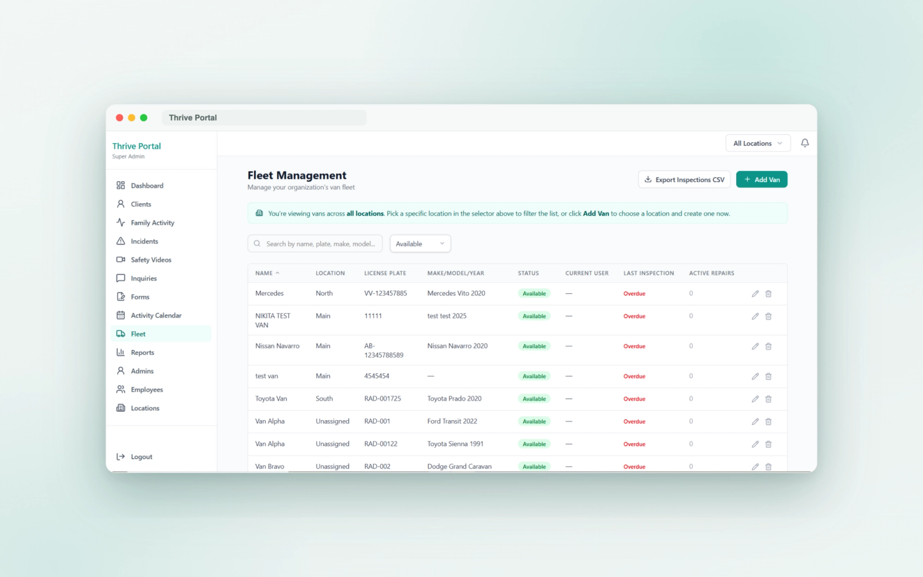The height and width of the screenshot is (577, 923).
Task: Sort the table by NAME column
Action: (267, 273)
